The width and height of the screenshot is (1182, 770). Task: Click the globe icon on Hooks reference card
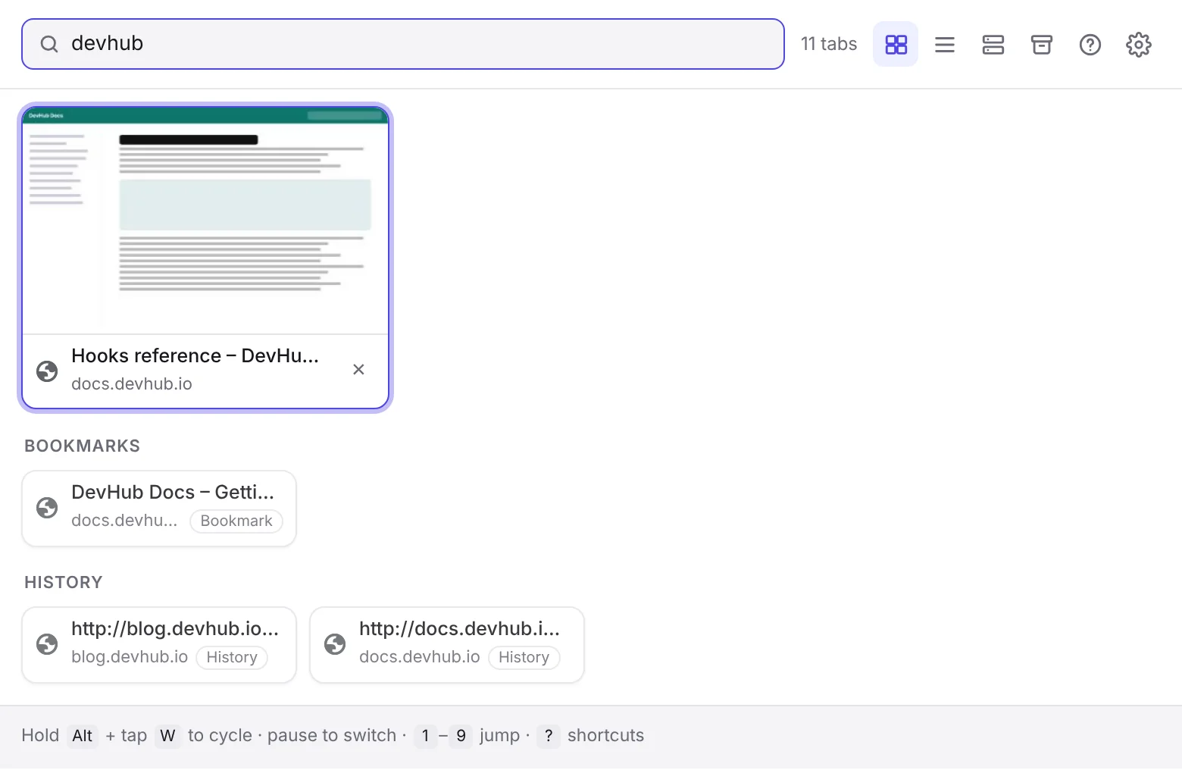[47, 371]
